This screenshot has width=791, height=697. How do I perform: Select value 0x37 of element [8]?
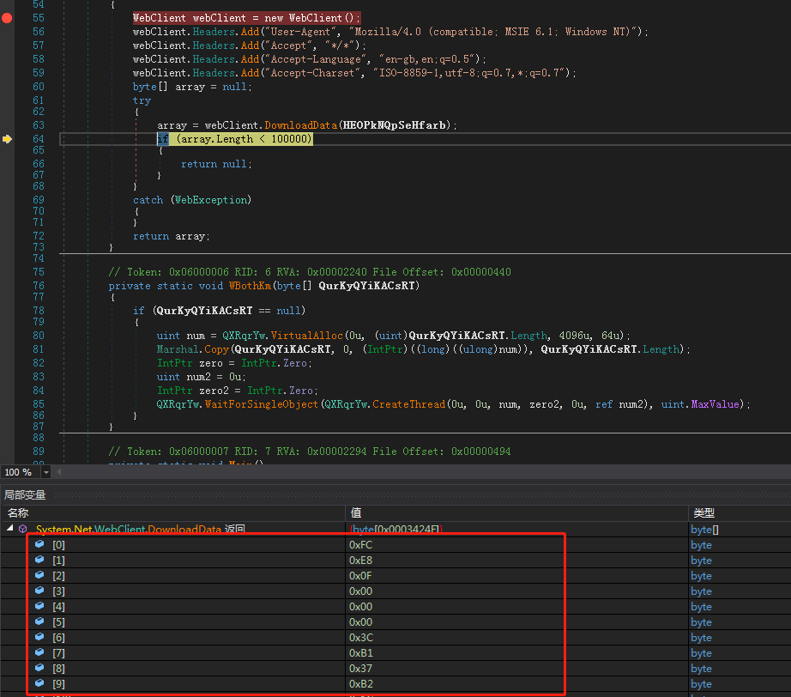360,668
